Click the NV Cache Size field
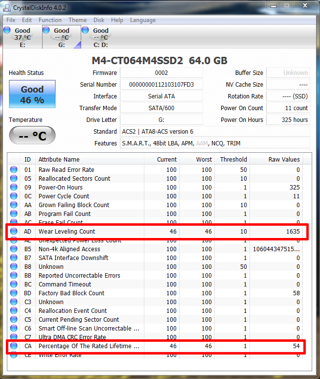Screen dimensions: 320x379 [288, 85]
